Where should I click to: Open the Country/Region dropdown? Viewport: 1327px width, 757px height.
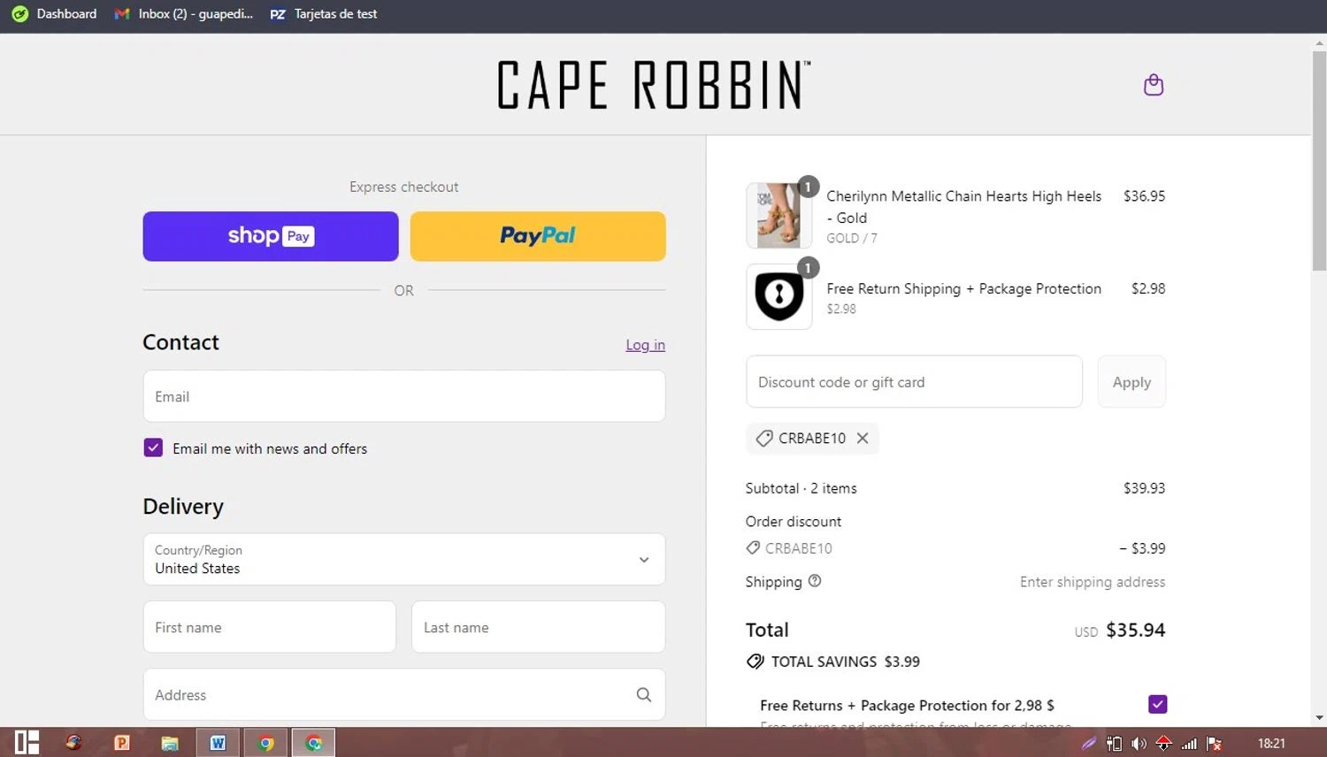(404, 559)
